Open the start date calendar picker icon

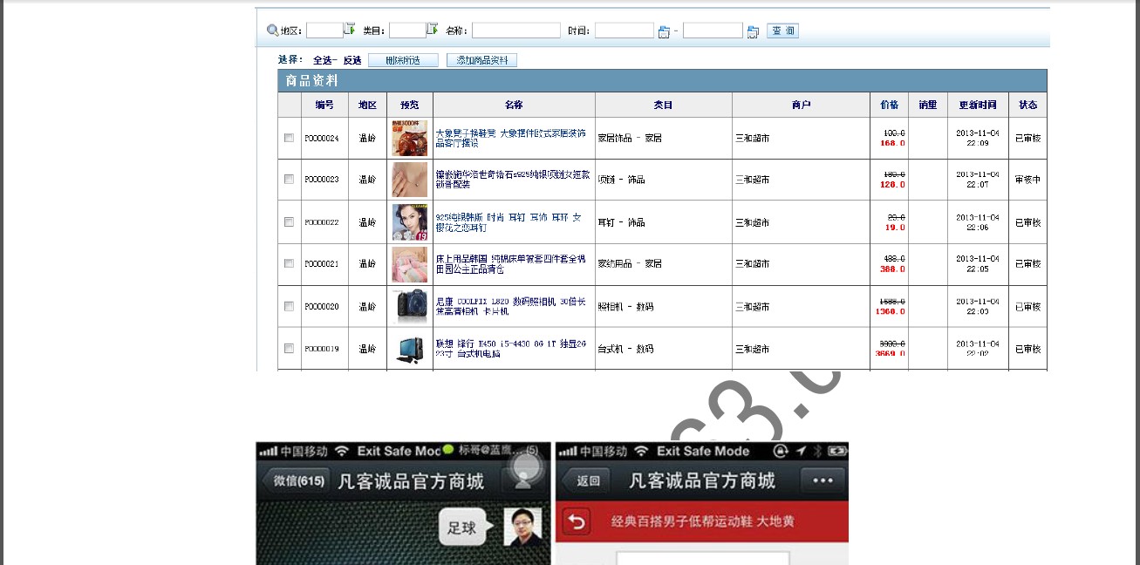[664, 31]
